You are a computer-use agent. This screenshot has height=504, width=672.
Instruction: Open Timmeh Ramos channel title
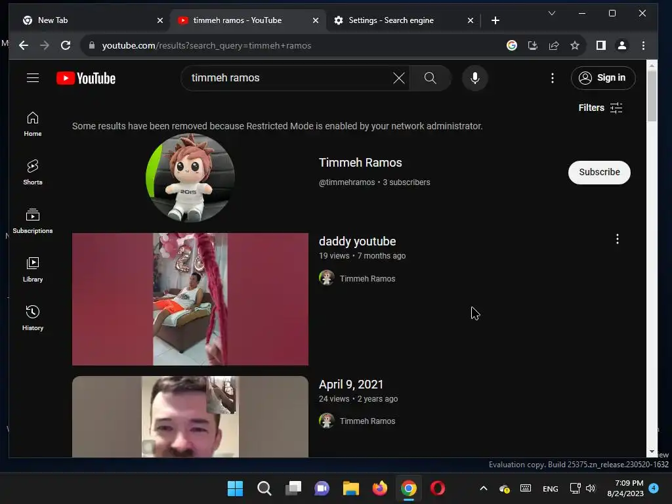coord(360,163)
